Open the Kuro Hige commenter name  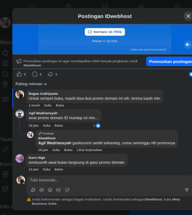(x=37, y=158)
